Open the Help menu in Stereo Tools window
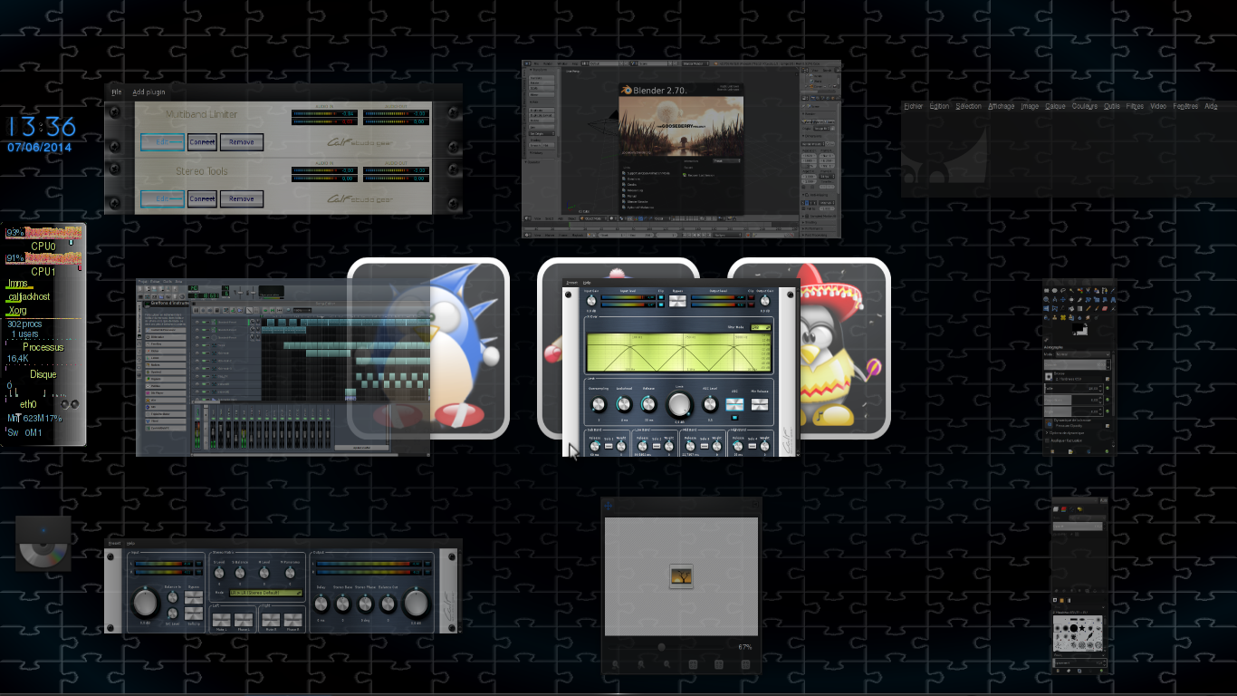This screenshot has width=1237, height=696. pos(130,543)
